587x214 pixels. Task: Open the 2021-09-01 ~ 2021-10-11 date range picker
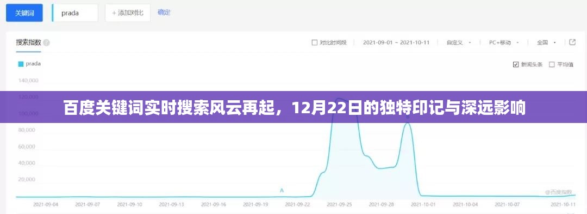[396, 43]
